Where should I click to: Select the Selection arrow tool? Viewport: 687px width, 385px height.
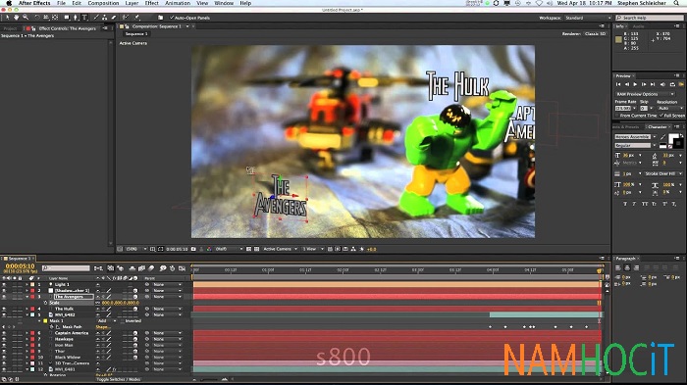tap(8, 18)
